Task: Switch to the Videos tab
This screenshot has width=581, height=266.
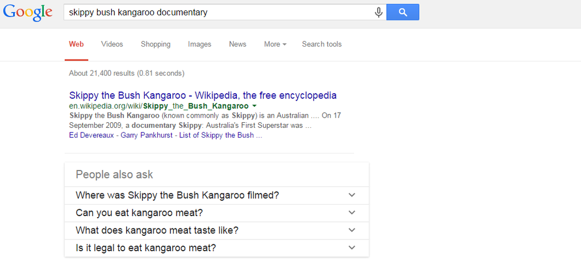Action: pyautogui.click(x=112, y=44)
